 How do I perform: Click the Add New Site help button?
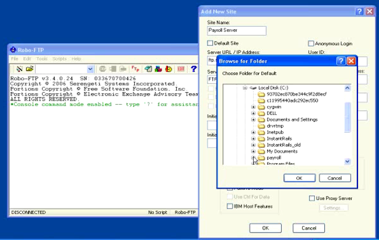coord(359,11)
